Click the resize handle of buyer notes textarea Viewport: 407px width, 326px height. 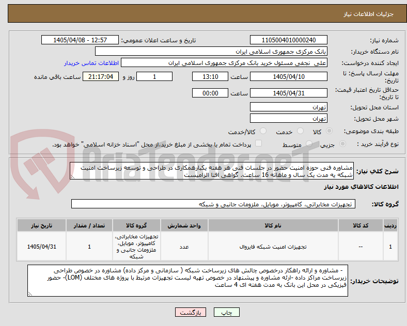click(30, 294)
